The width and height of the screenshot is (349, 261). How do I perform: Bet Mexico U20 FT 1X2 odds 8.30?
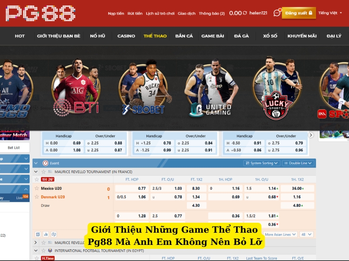(x=196, y=188)
